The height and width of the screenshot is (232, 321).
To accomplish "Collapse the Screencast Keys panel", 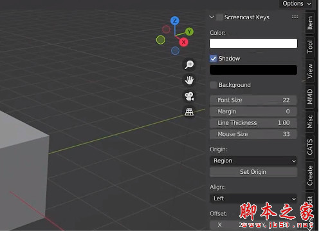I will [x=212, y=17].
